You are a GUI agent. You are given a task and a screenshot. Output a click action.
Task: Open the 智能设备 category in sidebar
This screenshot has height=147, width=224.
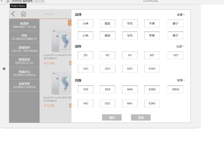pos(24,61)
